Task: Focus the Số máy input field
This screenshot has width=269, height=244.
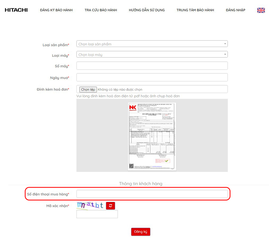Action: [152, 66]
